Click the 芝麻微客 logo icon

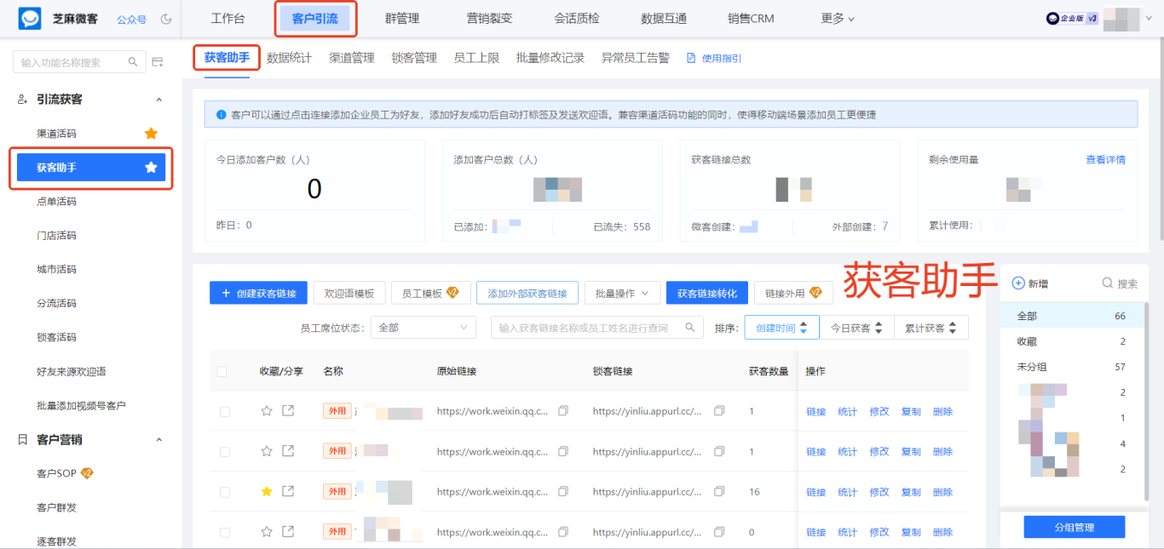(30, 18)
